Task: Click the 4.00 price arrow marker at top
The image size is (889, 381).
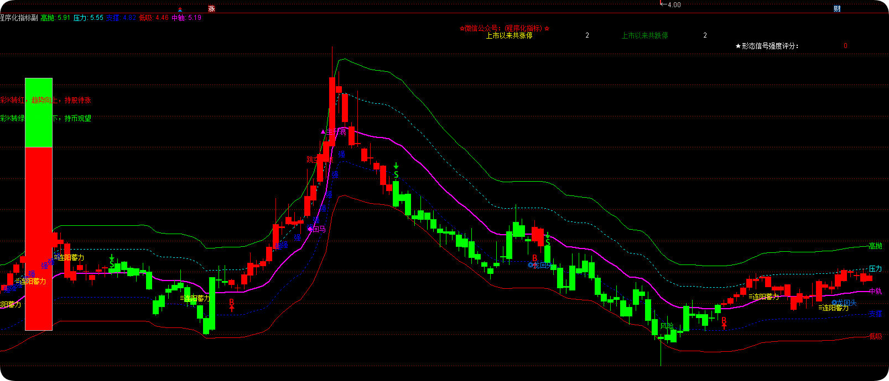Action: point(670,4)
